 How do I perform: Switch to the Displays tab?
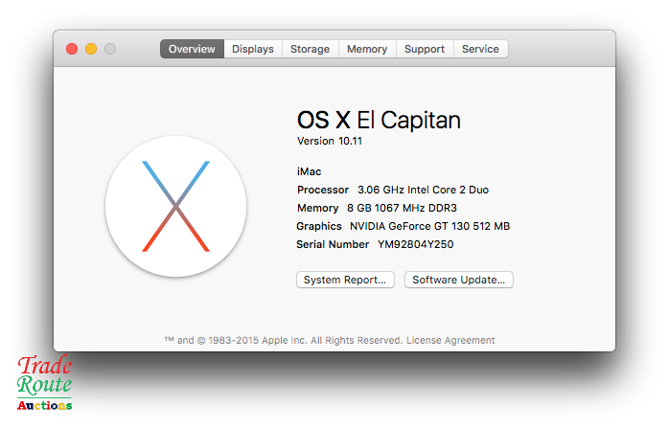tap(253, 49)
